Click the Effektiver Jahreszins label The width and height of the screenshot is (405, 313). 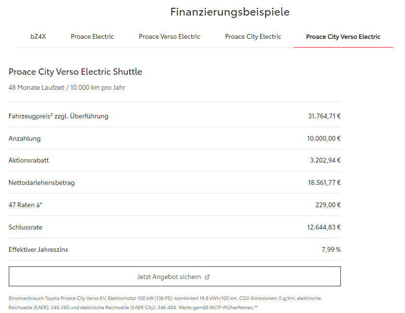38,250
